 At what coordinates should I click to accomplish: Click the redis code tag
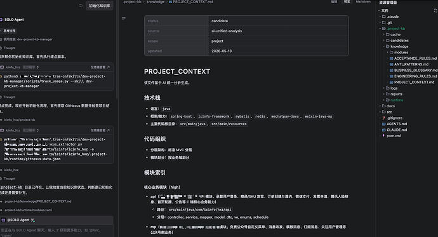[260, 116]
